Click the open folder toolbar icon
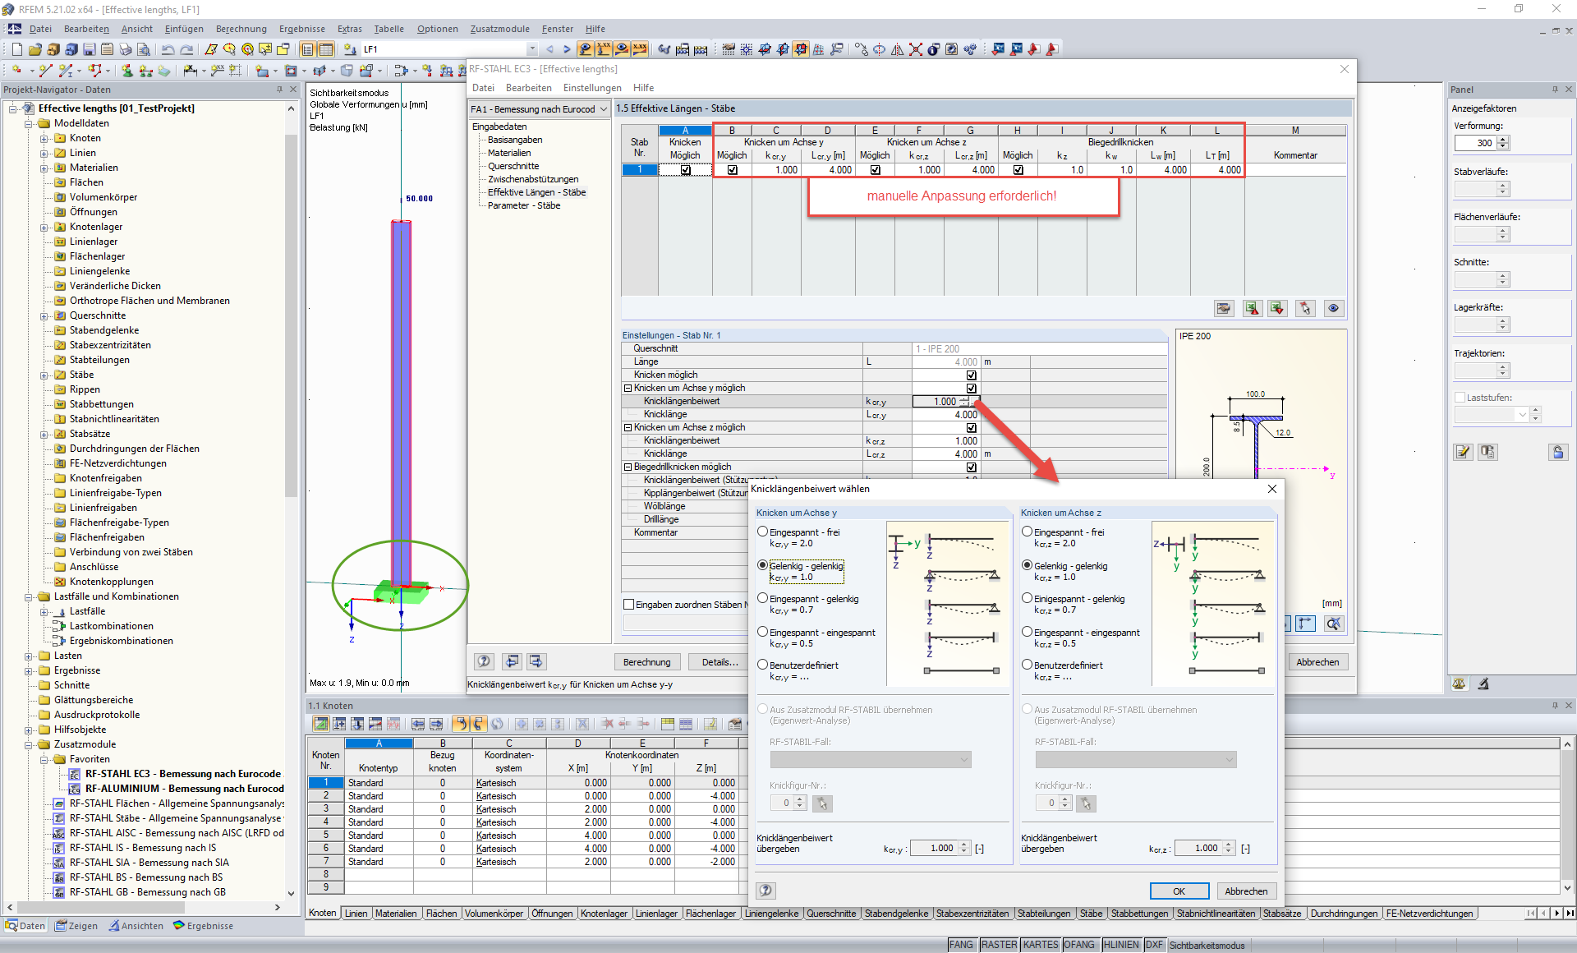 point(35,49)
